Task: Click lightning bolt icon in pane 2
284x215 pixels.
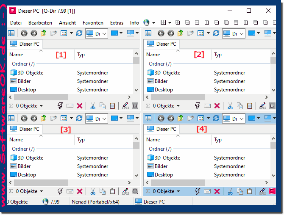Action: click(x=198, y=106)
